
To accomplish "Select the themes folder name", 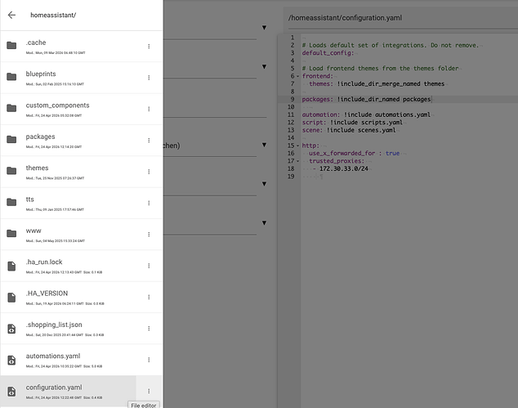I will (37, 168).
